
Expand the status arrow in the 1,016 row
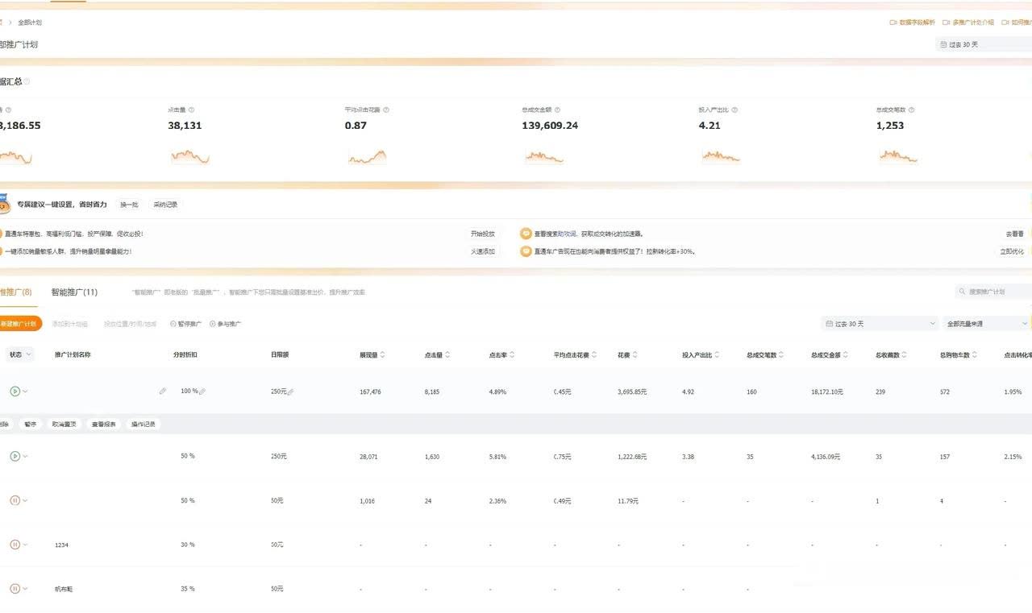[x=25, y=500]
